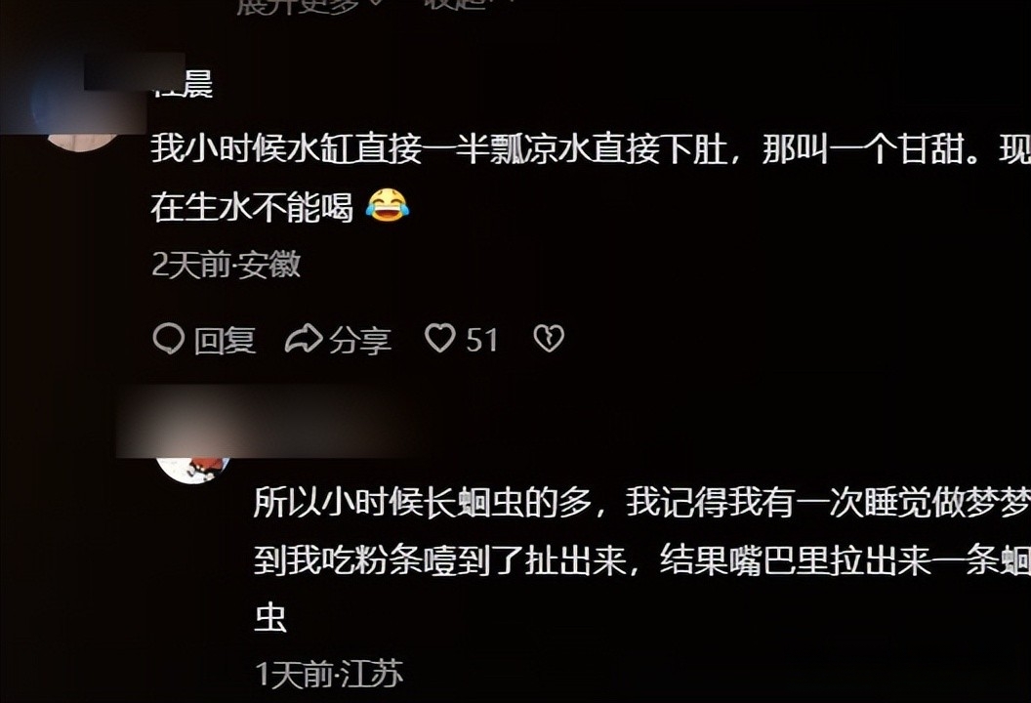The width and height of the screenshot is (1031, 703).
Task: Click the 在生水不能喝 comment line
Action: pyautogui.click(x=252, y=206)
